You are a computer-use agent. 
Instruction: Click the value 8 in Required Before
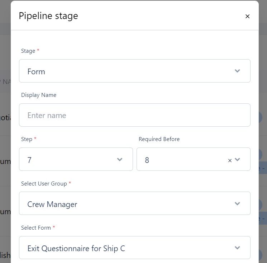pos(147,160)
